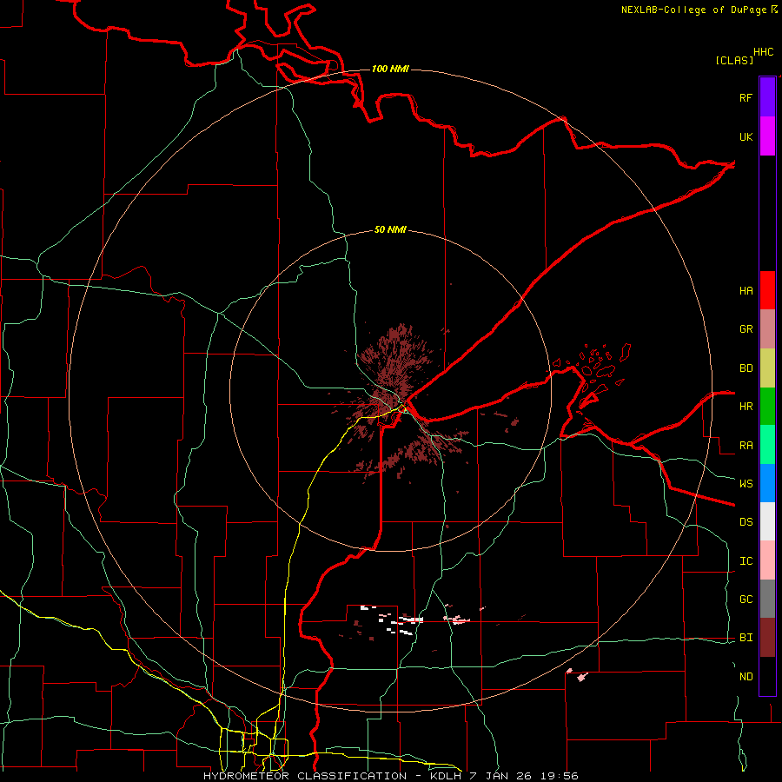
Task: Click the NEXLAB-College of DuPage credit text
Action: tap(693, 10)
